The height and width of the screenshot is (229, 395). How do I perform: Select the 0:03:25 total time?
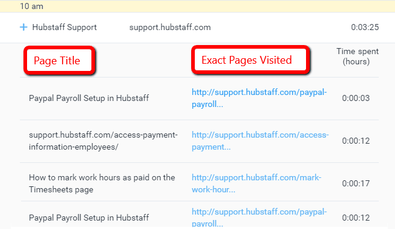tap(365, 27)
